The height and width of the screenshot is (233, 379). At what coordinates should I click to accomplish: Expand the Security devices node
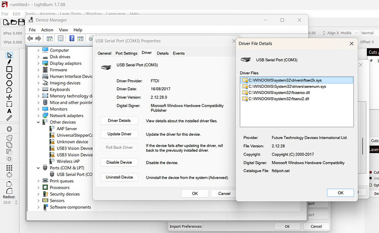click(38, 194)
